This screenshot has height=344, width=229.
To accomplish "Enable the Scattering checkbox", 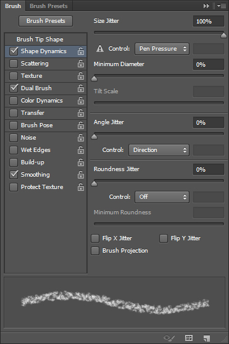I will click(x=14, y=64).
